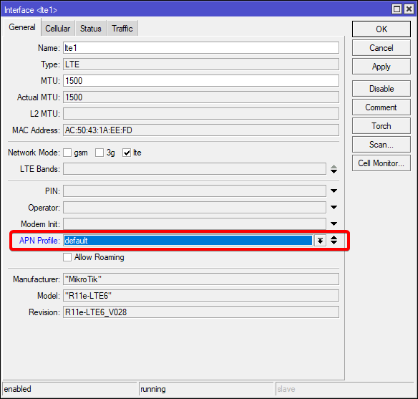Click the LTE Bands field

195,169
